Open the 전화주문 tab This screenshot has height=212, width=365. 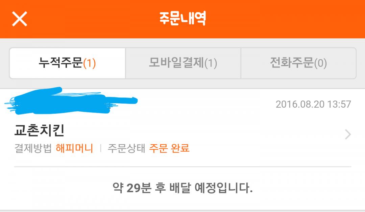coord(298,63)
